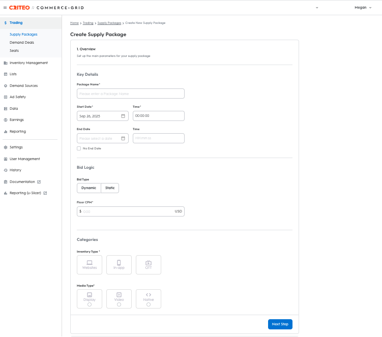
Task: Click the hamburger menu icon
Action: (5, 8)
